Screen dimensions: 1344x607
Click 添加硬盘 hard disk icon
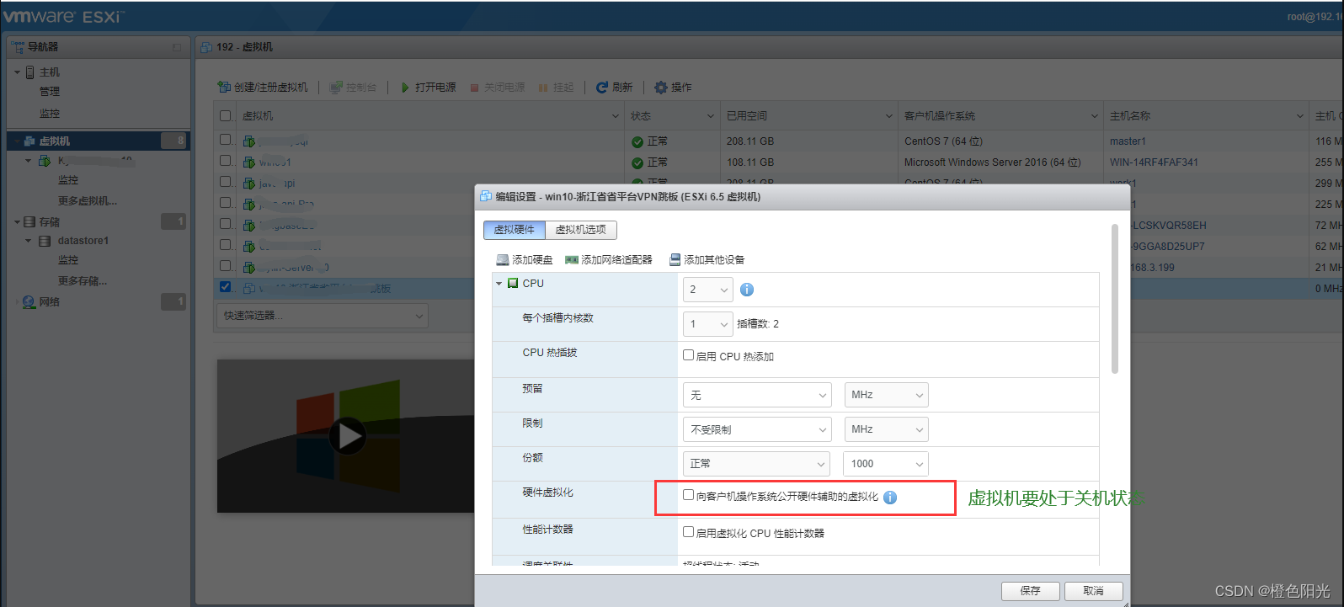[503, 260]
